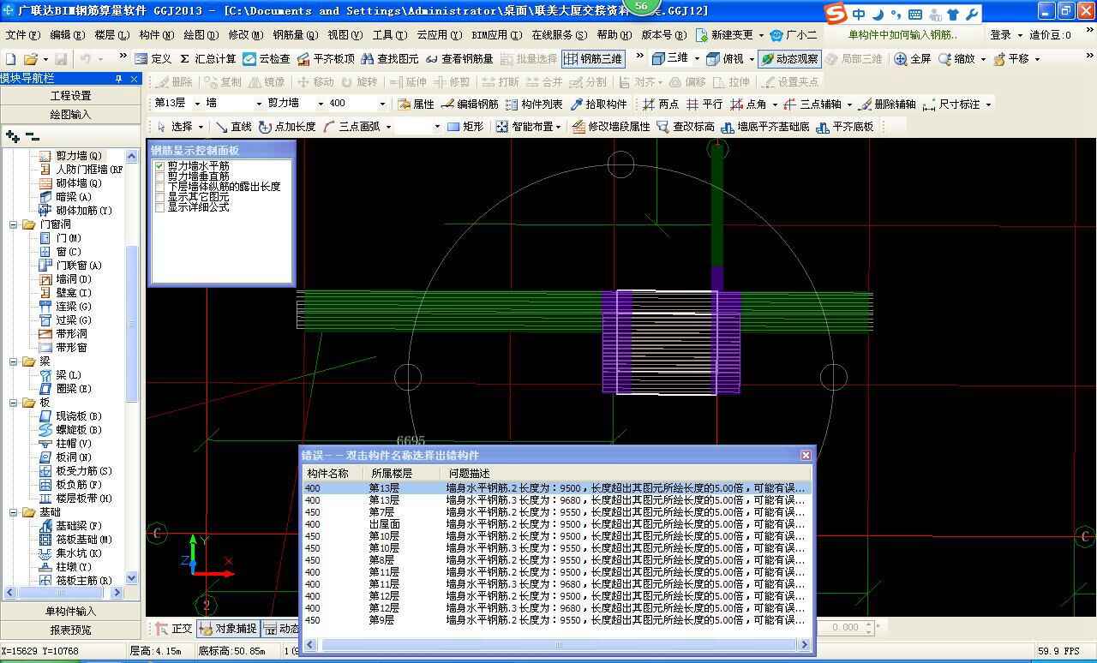Click 查改标高 check elevation tool
1097x663 pixels.
tap(686, 126)
